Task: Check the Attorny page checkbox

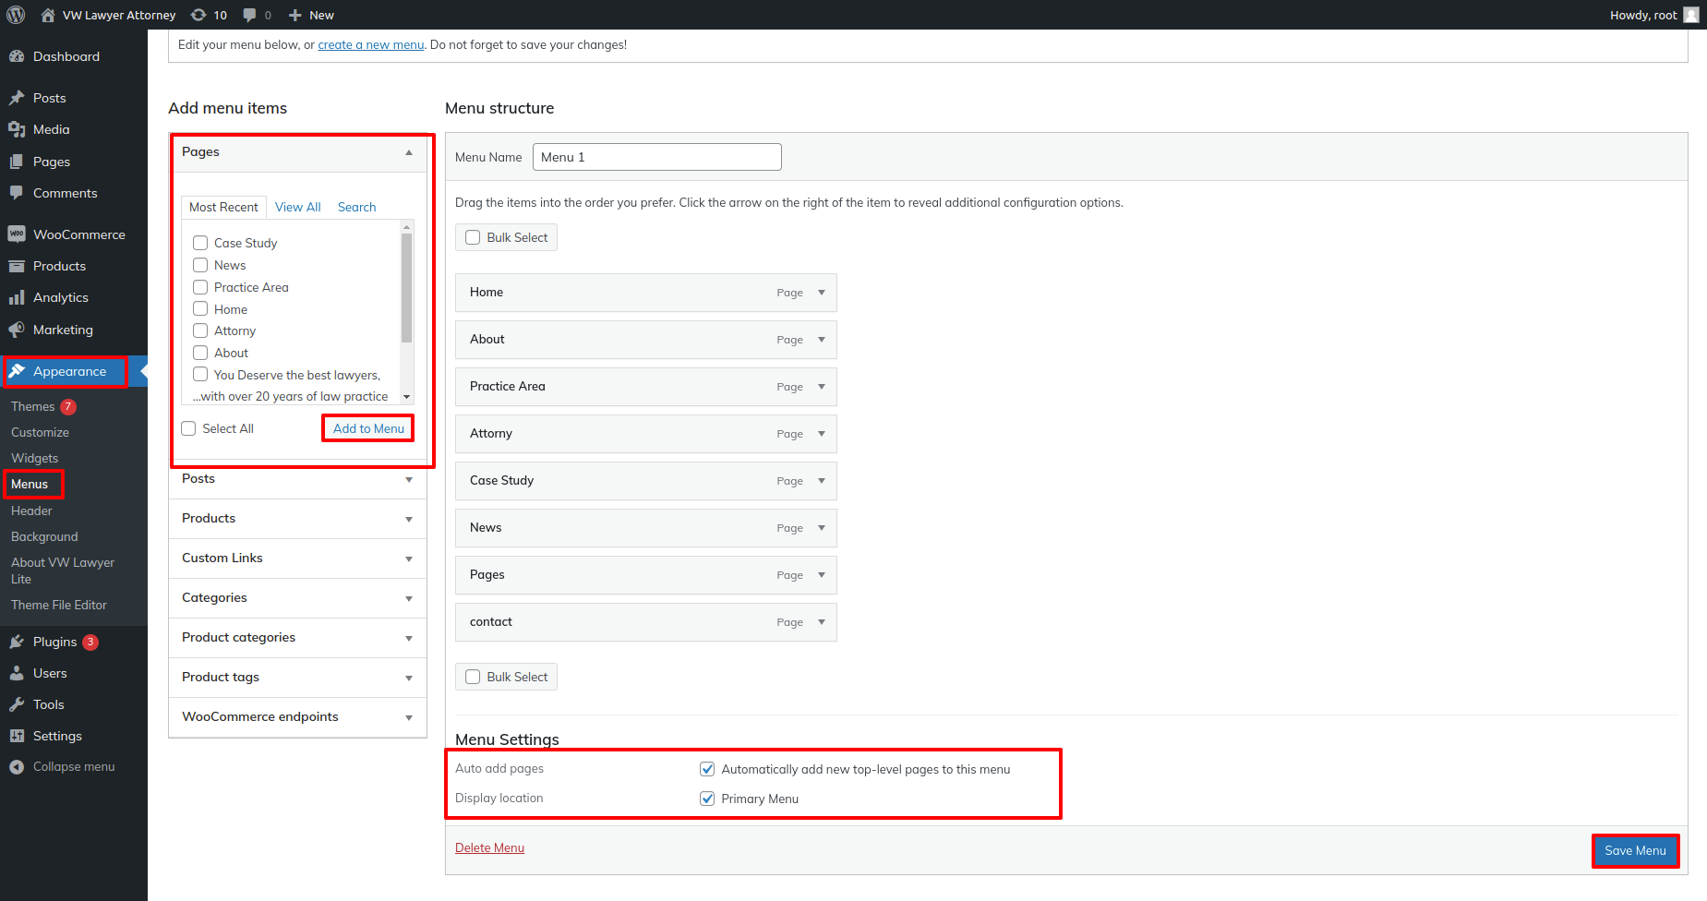Action: pos(200,330)
